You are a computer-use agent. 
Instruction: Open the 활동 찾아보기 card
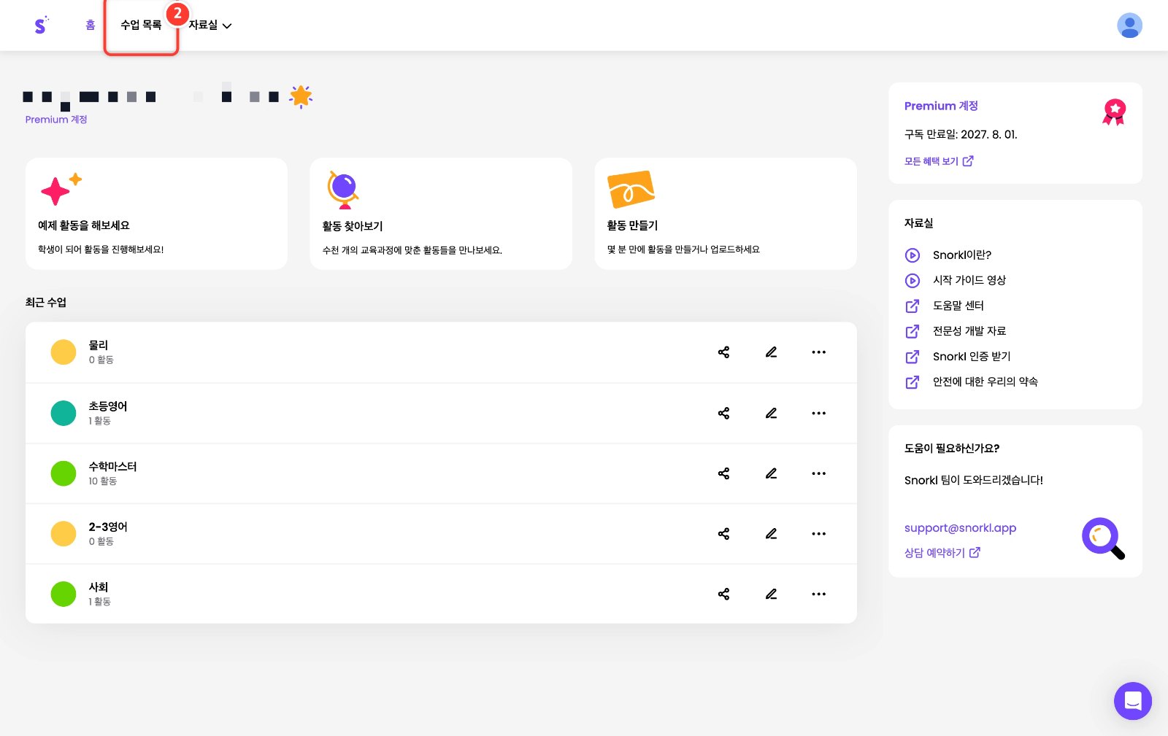[441, 214]
